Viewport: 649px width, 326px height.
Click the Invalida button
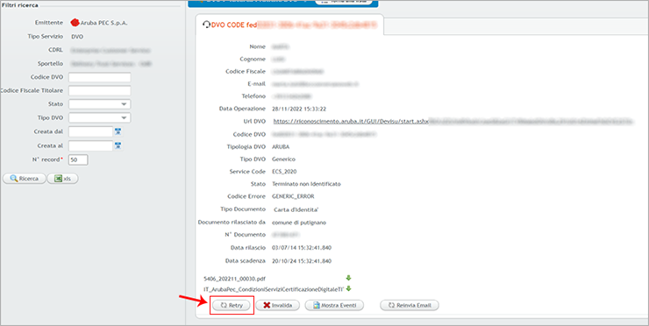pos(278,305)
